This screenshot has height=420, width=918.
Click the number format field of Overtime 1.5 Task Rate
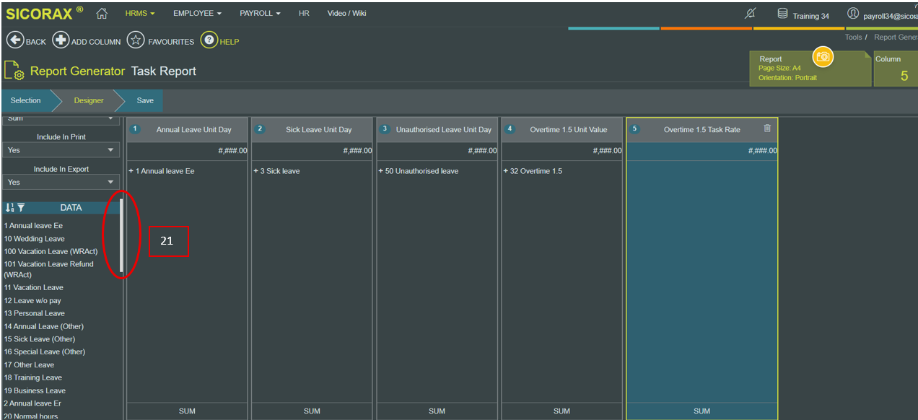point(702,151)
